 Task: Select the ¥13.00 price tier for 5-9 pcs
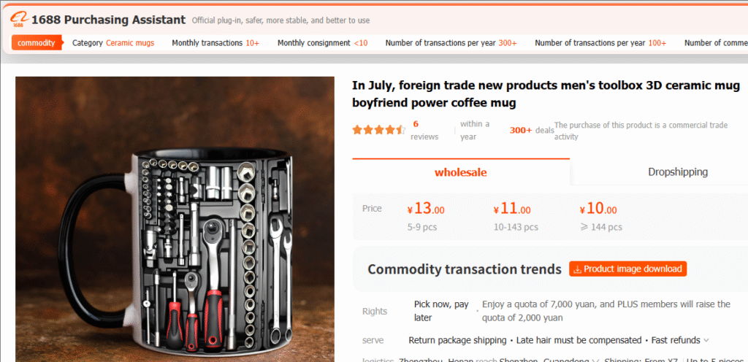pyautogui.click(x=426, y=217)
